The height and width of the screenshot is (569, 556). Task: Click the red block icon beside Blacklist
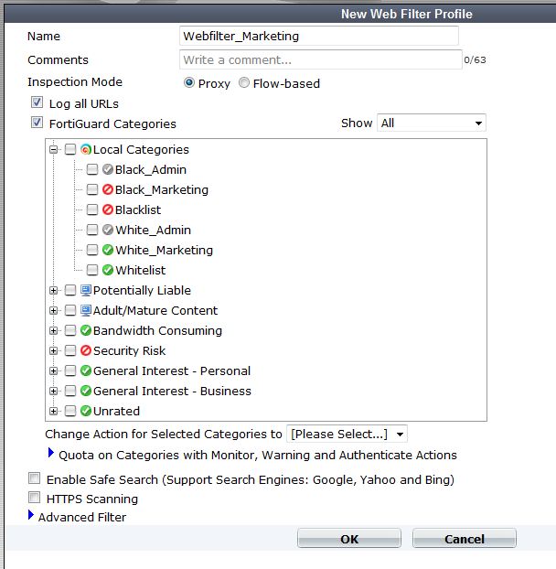[x=108, y=209]
